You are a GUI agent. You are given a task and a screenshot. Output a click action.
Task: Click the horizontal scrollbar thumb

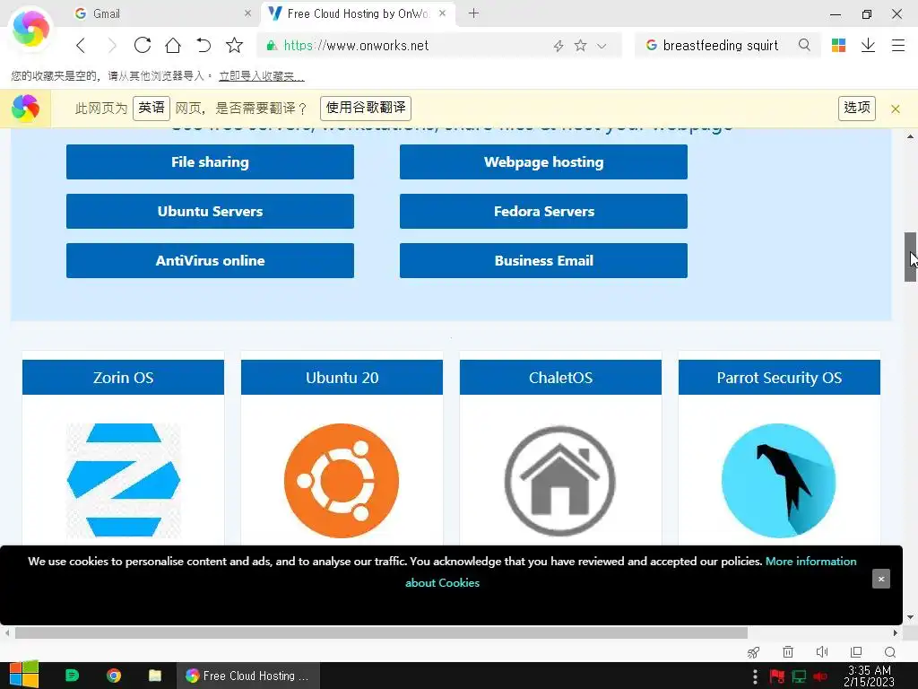(381, 632)
